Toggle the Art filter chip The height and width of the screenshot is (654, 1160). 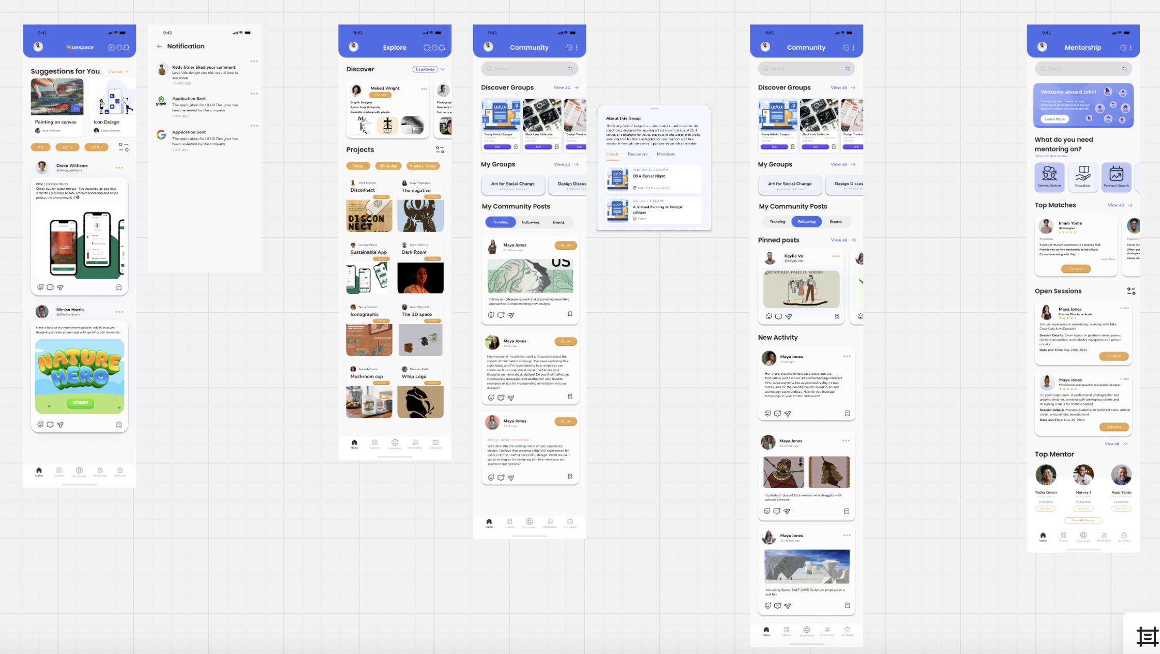(41, 147)
